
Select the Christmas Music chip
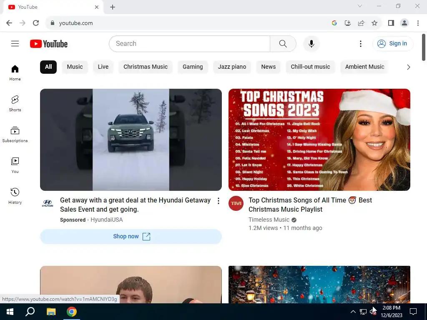[x=146, y=67]
